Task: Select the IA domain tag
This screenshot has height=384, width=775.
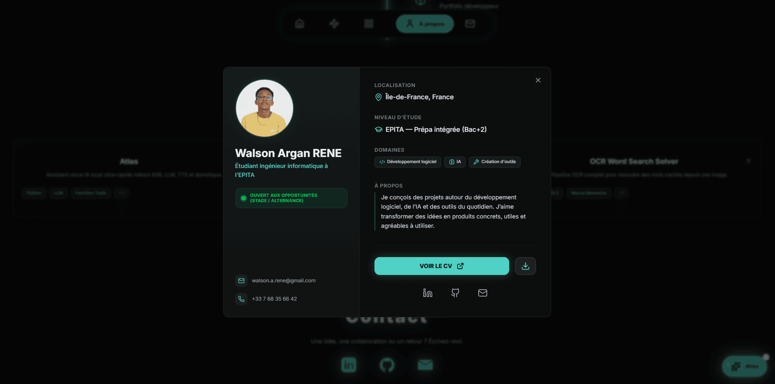Action: pyautogui.click(x=455, y=162)
